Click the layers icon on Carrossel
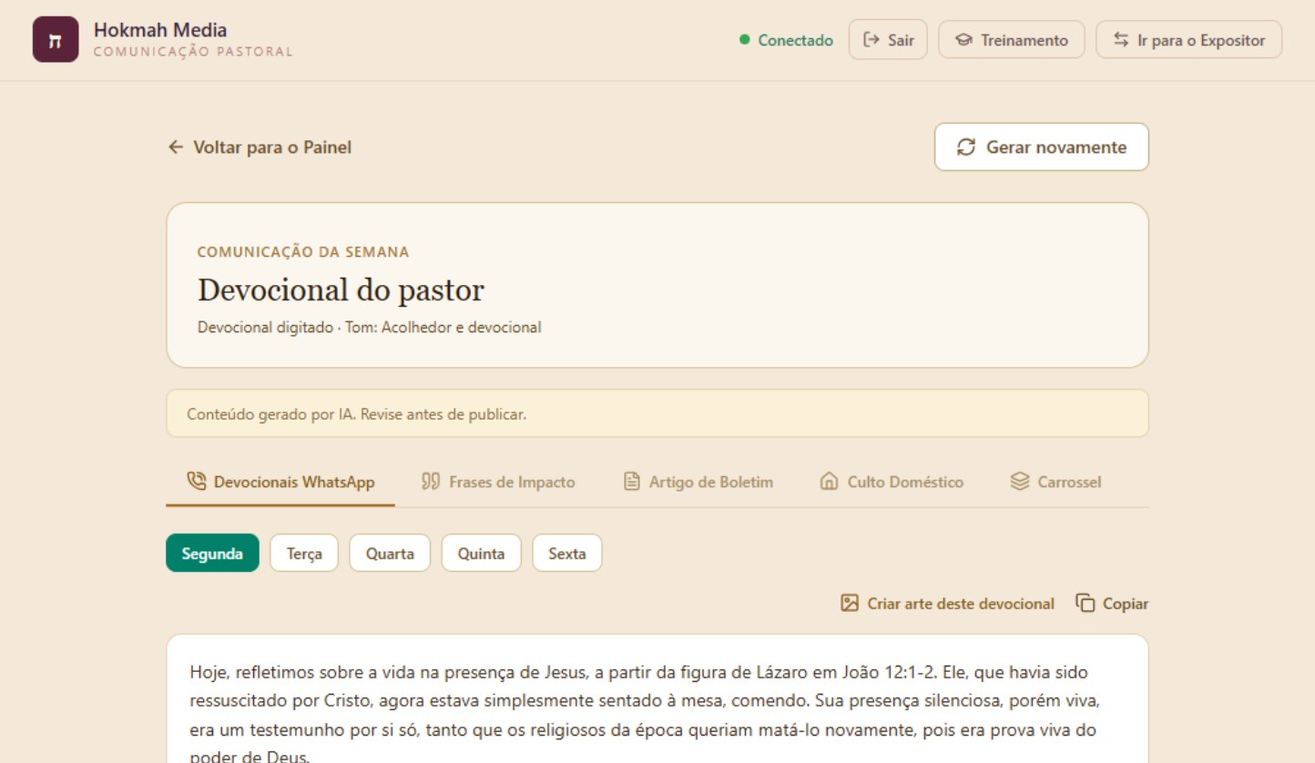The width and height of the screenshot is (1315, 763). click(x=1020, y=482)
